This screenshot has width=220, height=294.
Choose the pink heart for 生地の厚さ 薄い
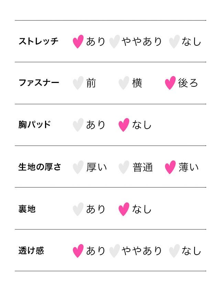tap(170, 168)
